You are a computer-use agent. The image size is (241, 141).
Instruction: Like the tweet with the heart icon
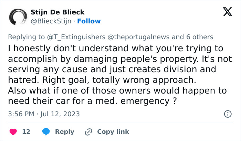tap(13, 132)
